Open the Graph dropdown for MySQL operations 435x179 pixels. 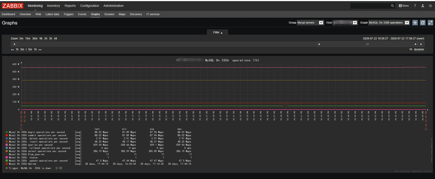point(389,23)
